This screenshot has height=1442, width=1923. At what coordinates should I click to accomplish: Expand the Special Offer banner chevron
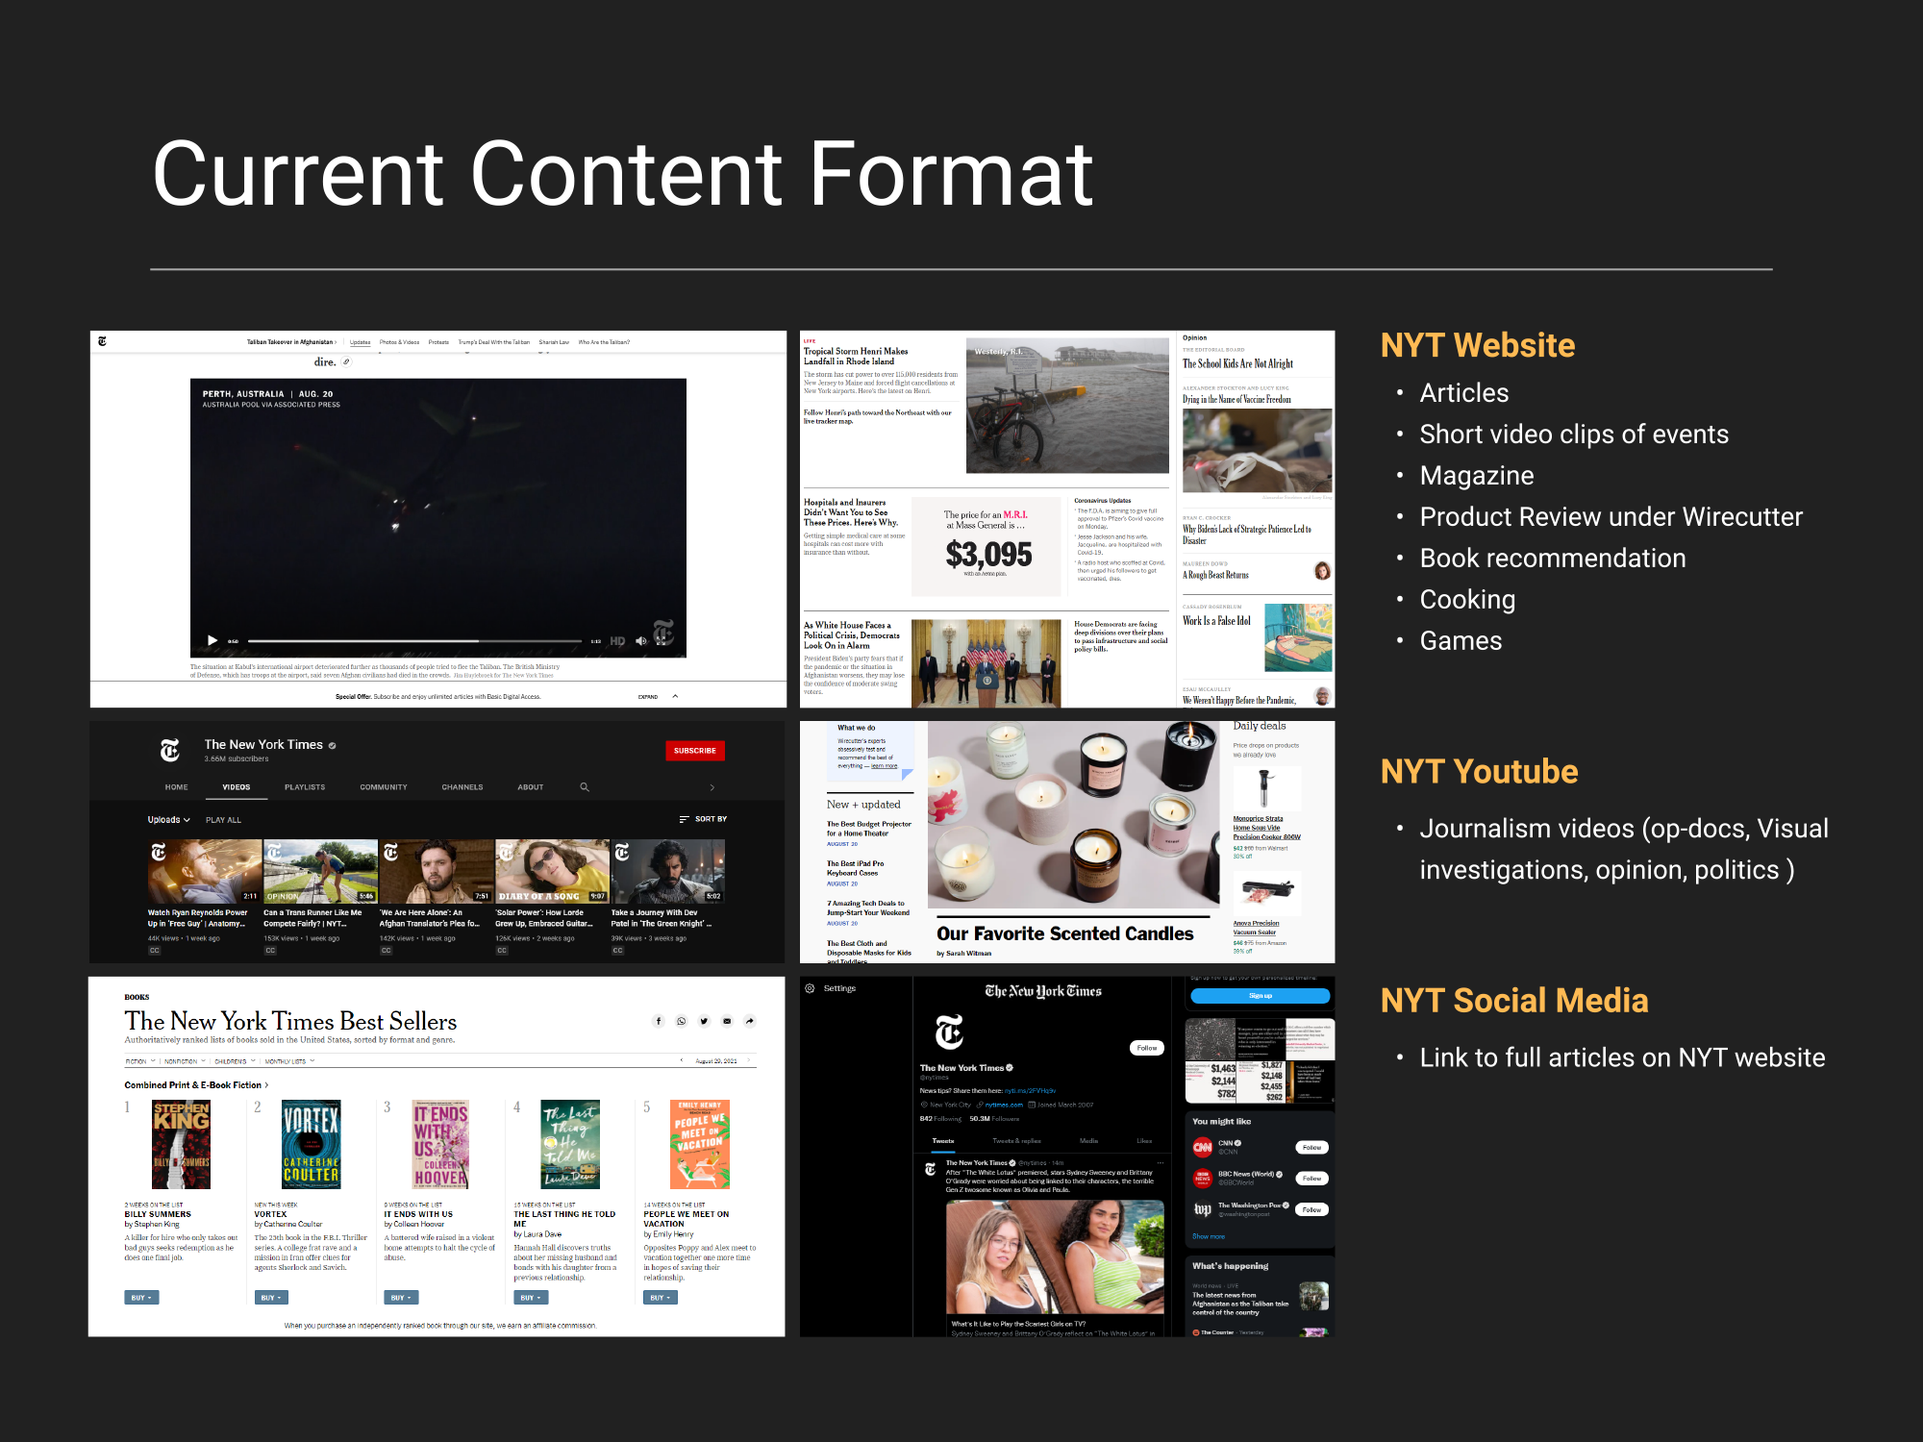click(x=675, y=696)
